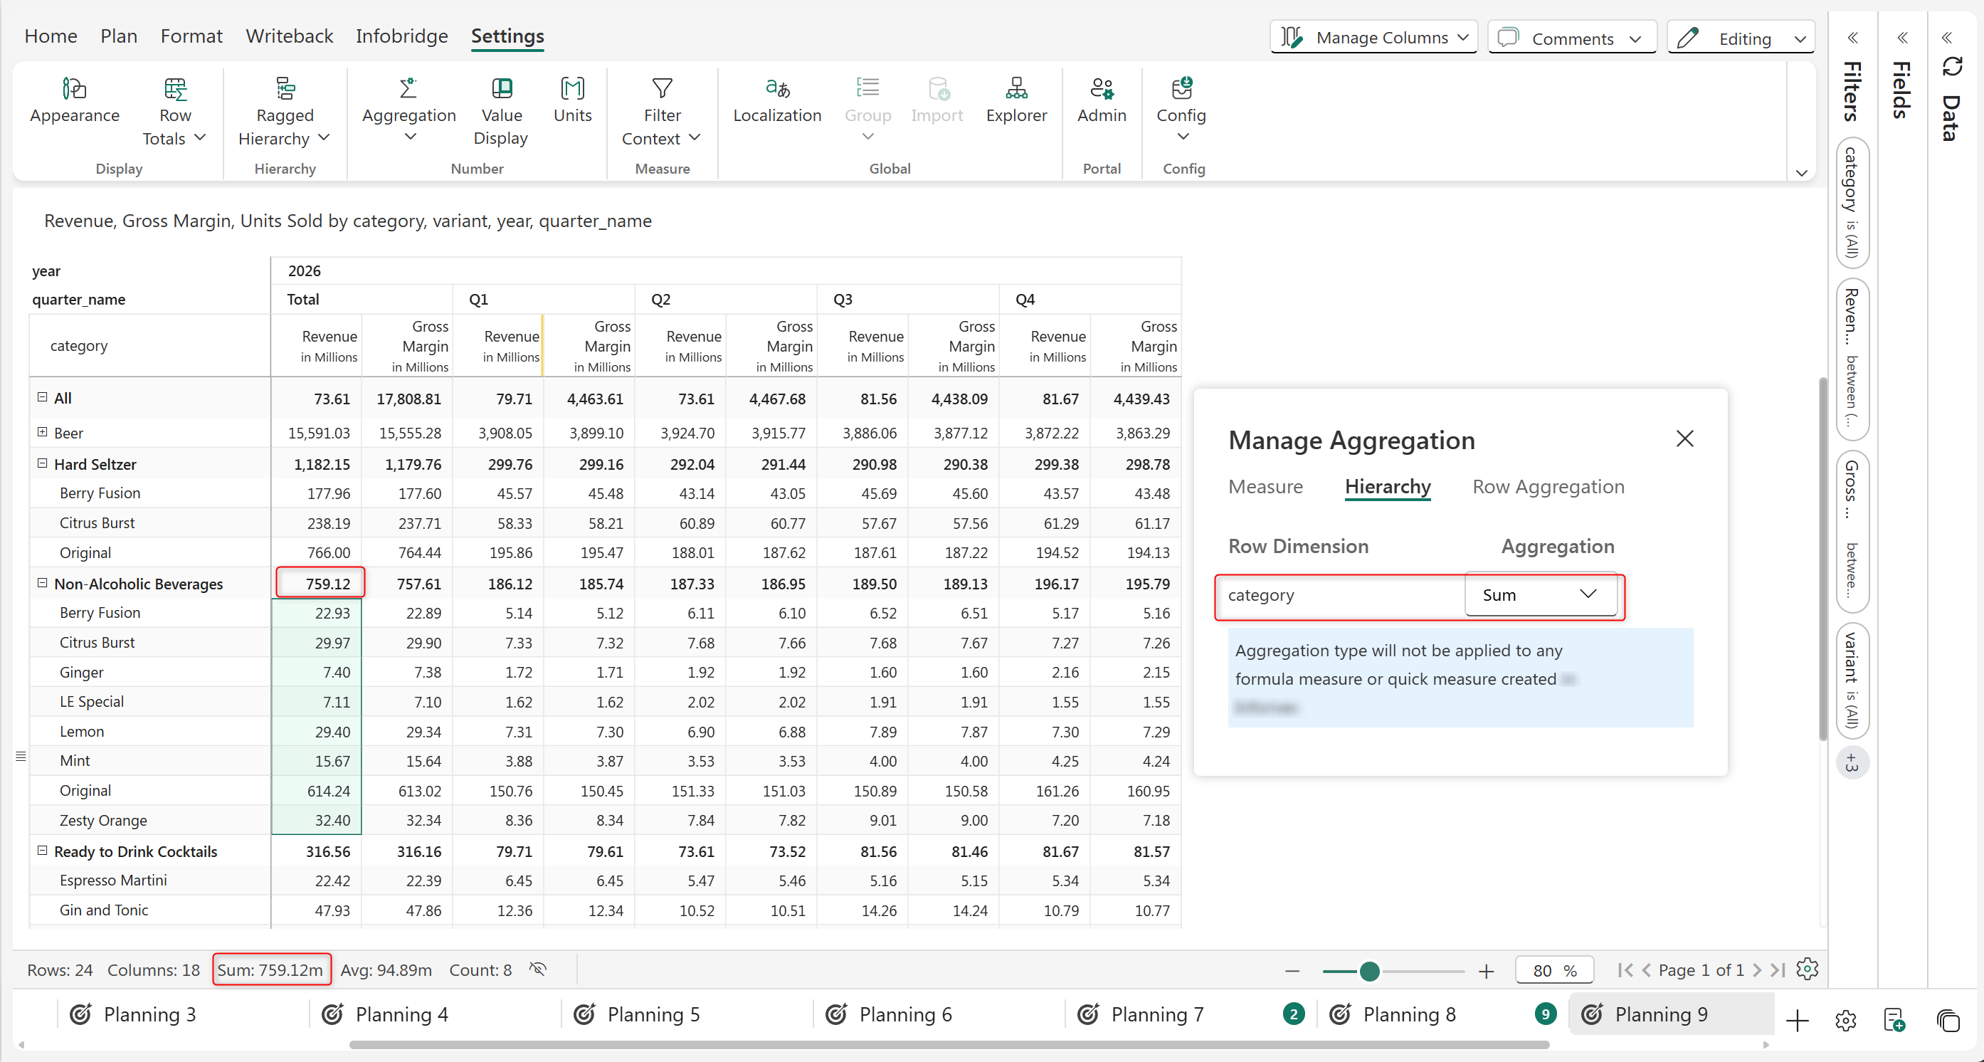Open the Explorer tool
This screenshot has height=1062, width=1984.
(x=1016, y=90)
